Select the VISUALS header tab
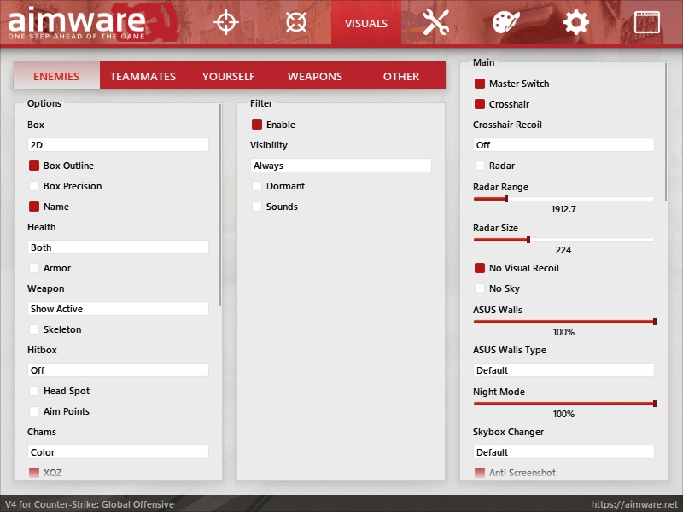 click(x=366, y=23)
